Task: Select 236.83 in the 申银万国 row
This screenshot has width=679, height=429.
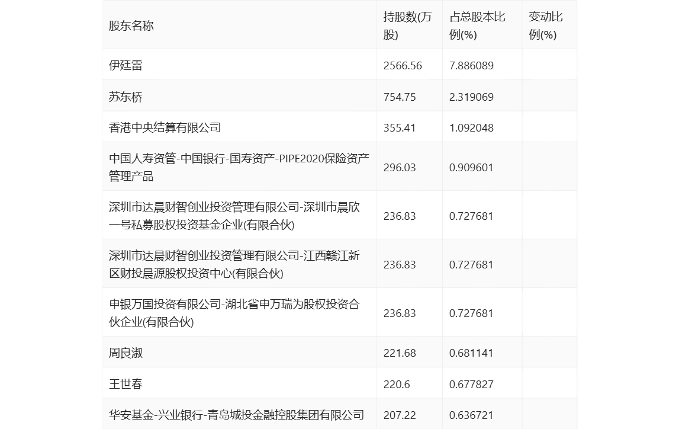Action: pyautogui.click(x=400, y=313)
